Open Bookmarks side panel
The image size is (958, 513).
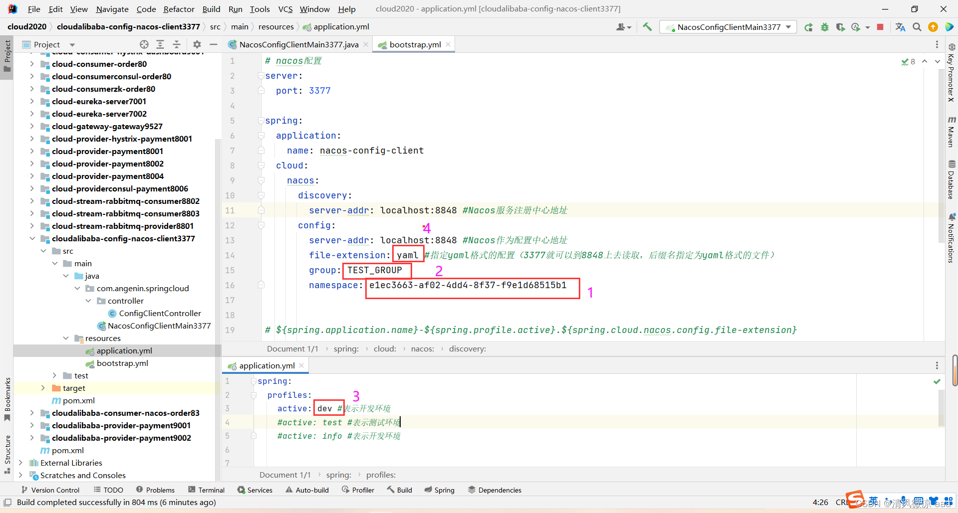point(7,399)
